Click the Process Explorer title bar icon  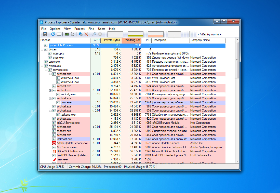42,22
